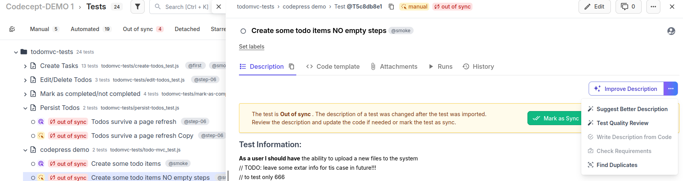Click the filter funnel icon
The width and height of the screenshot is (683, 181).
[x=138, y=7]
